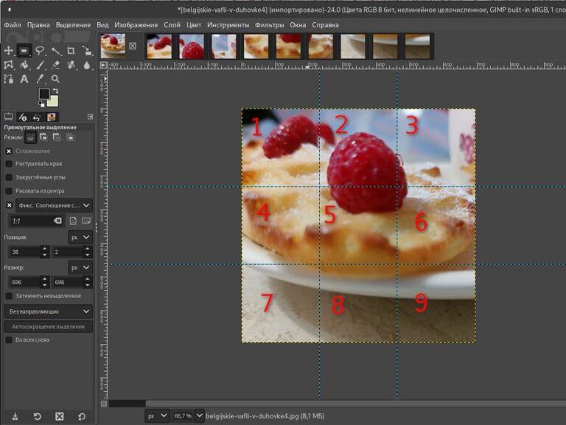The height and width of the screenshot is (425, 566).
Task: Select the Paintbrush tool
Action: point(40,65)
